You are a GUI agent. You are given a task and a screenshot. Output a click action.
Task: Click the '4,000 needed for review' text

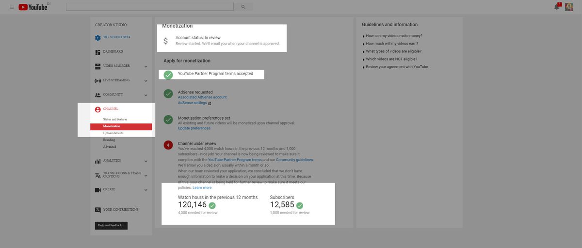pos(198,213)
